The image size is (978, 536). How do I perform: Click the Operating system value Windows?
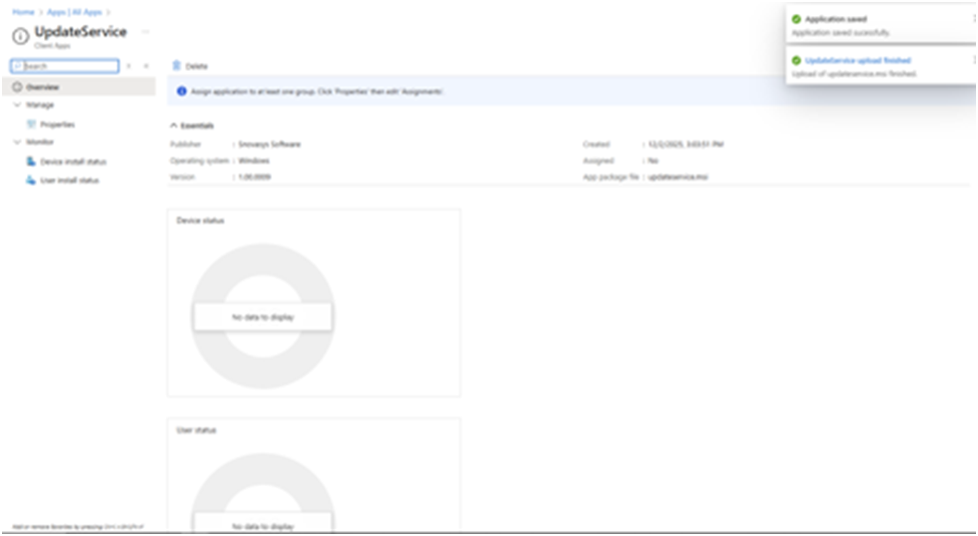point(254,160)
